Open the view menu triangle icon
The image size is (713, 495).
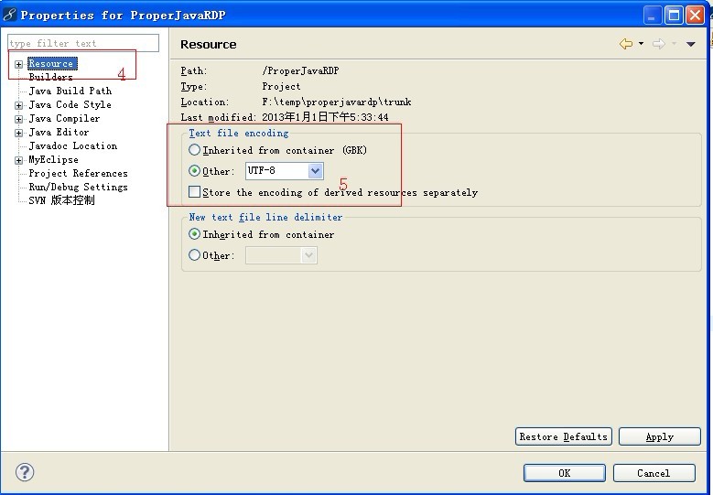click(691, 44)
